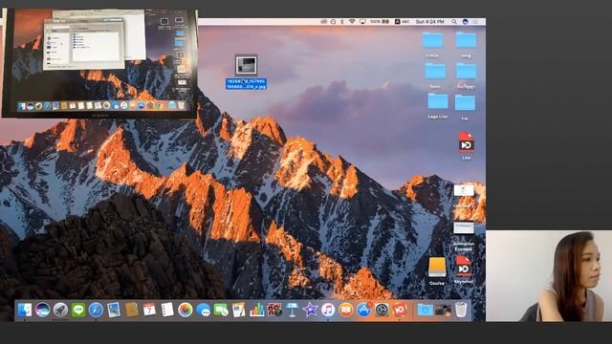Open the Siri icon in menu bar
Image resolution: width=612 pixels, height=344 pixels.
point(466,22)
